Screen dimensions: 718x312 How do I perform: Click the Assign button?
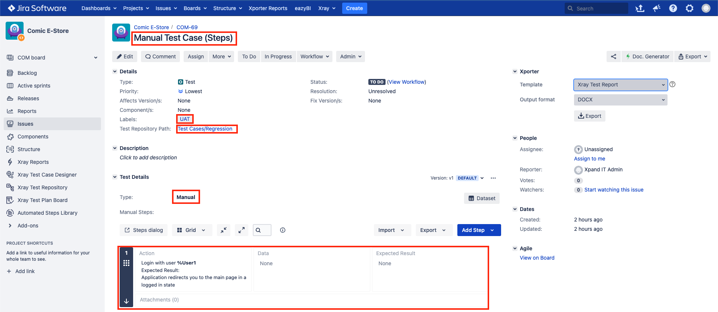tap(196, 56)
